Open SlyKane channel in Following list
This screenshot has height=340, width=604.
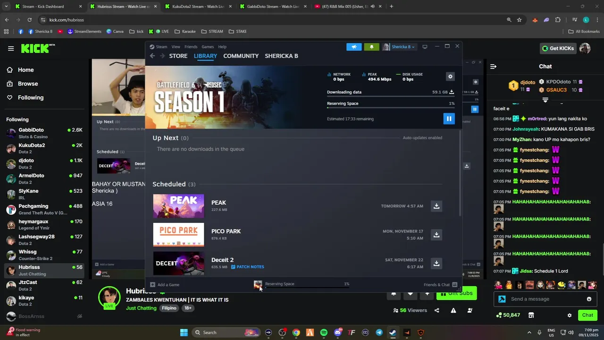(44, 194)
